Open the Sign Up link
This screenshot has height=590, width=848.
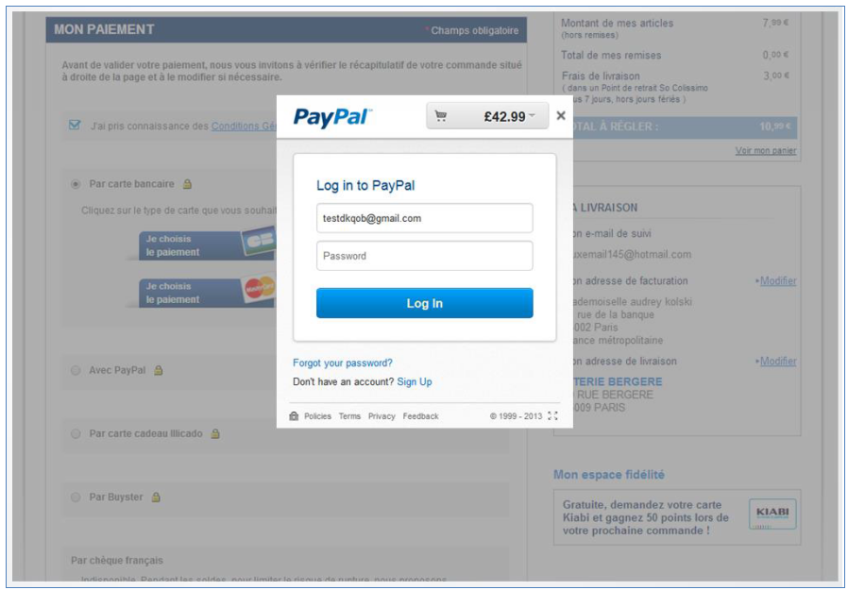(415, 381)
